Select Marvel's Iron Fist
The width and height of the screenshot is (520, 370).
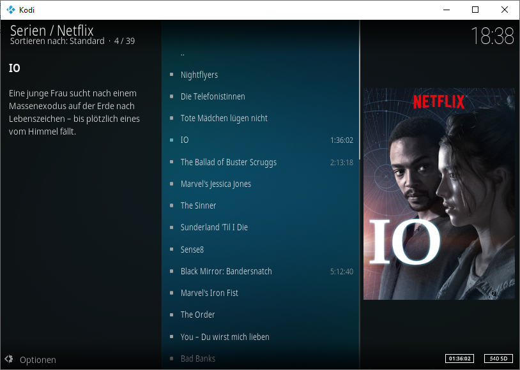tap(261, 293)
